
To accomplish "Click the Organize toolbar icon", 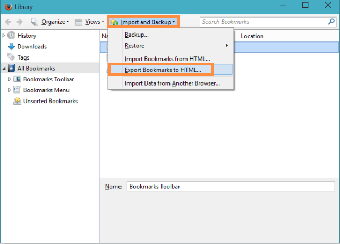I will [x=35, y=22].
